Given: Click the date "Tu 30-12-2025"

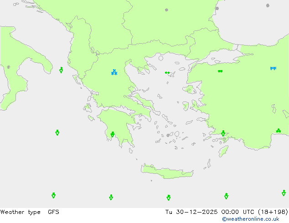Looking at the screenshot, I should tap(191, 212).
